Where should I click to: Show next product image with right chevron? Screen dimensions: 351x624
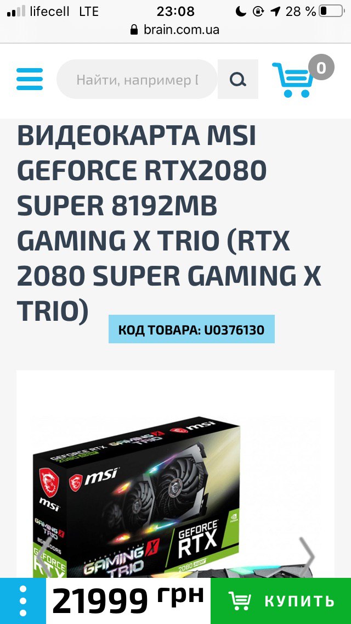coord(307,557)
